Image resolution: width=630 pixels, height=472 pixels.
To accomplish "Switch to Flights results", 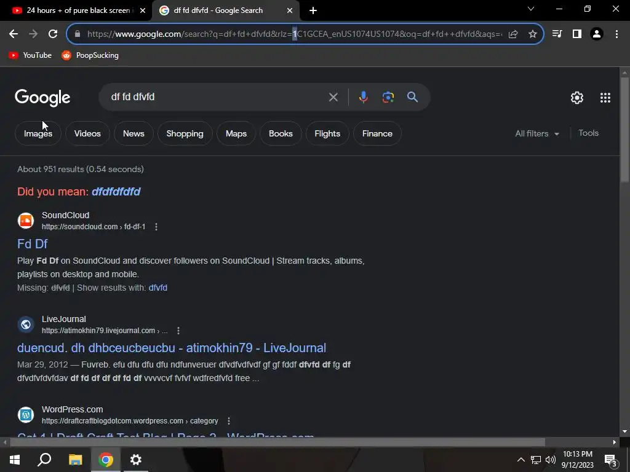I will click(327, 133).
